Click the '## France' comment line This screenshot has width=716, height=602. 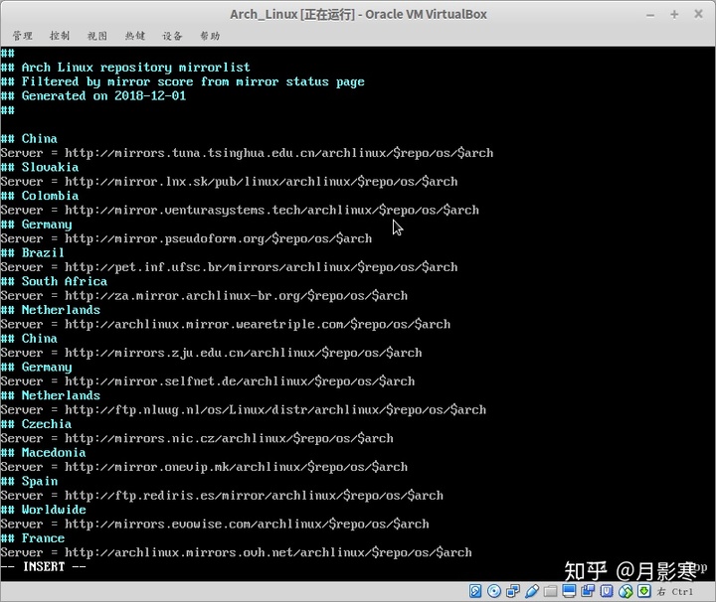coord(33,538)
